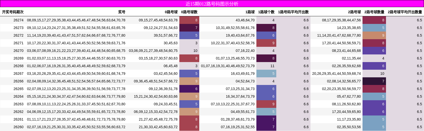The width and height of the screenshot is (424, 131).
Task: Click 1路 balls 04,49,55,61,73
Action: pyautogui.click(x=243, y=112)
